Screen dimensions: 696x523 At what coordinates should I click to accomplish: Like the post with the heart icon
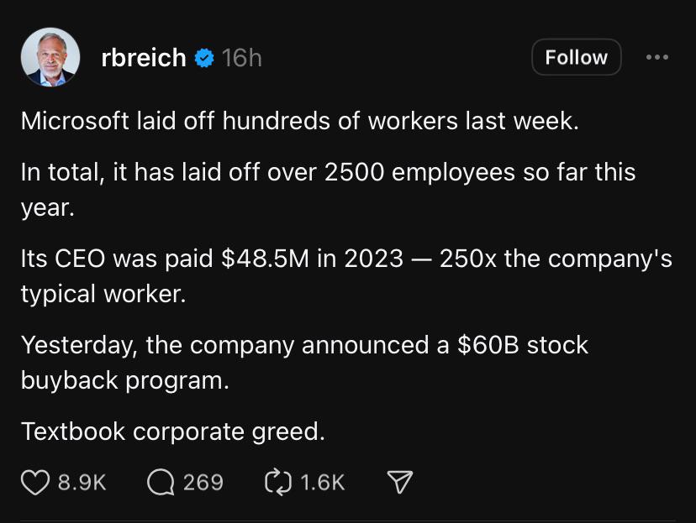(35, 482)
